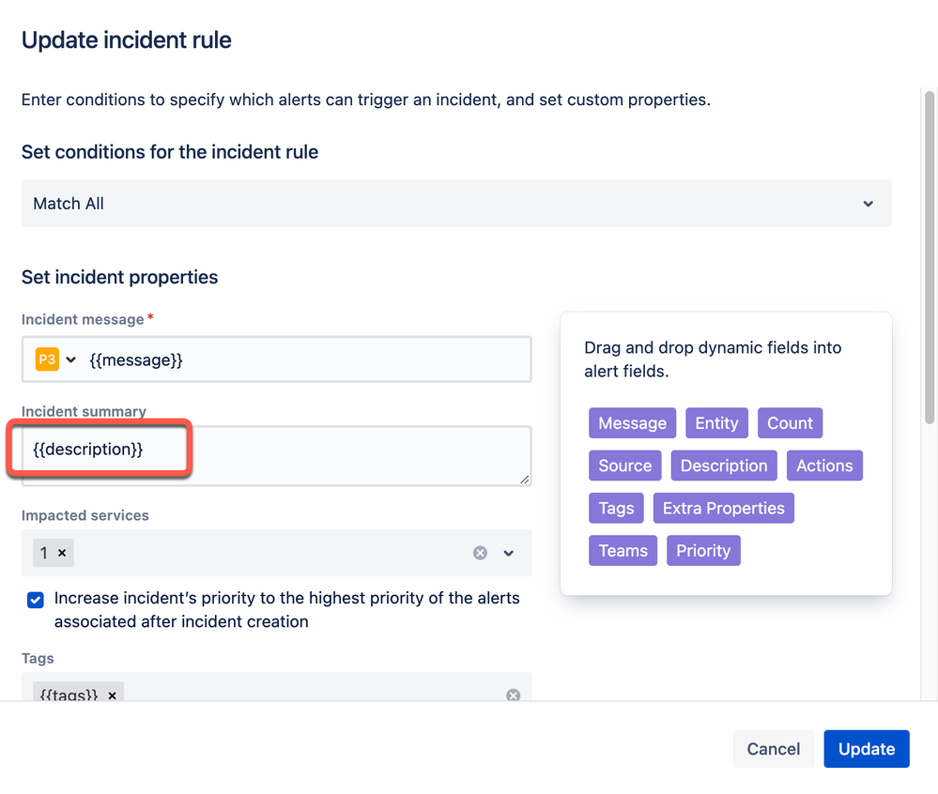Click the Description dynamic field chip
Image resolution: width=938 pixels, height=794 pixels.
pyautogui.click(x=723, y=466)
